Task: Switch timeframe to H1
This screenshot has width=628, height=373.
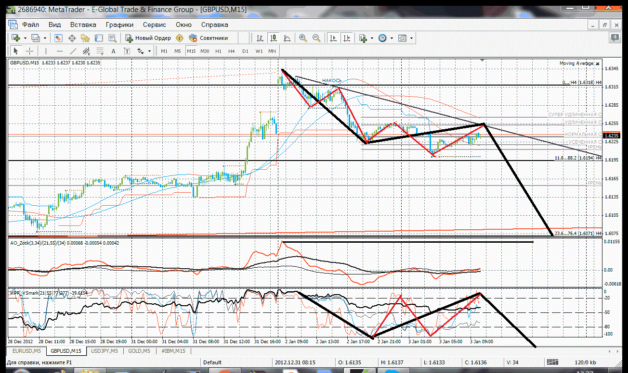Action: [x=218, y=51]
